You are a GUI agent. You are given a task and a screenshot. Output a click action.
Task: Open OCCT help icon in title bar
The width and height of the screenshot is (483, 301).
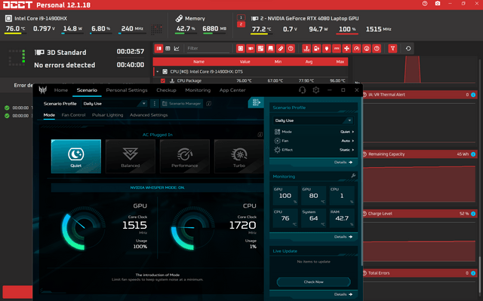tap(425, 4)
